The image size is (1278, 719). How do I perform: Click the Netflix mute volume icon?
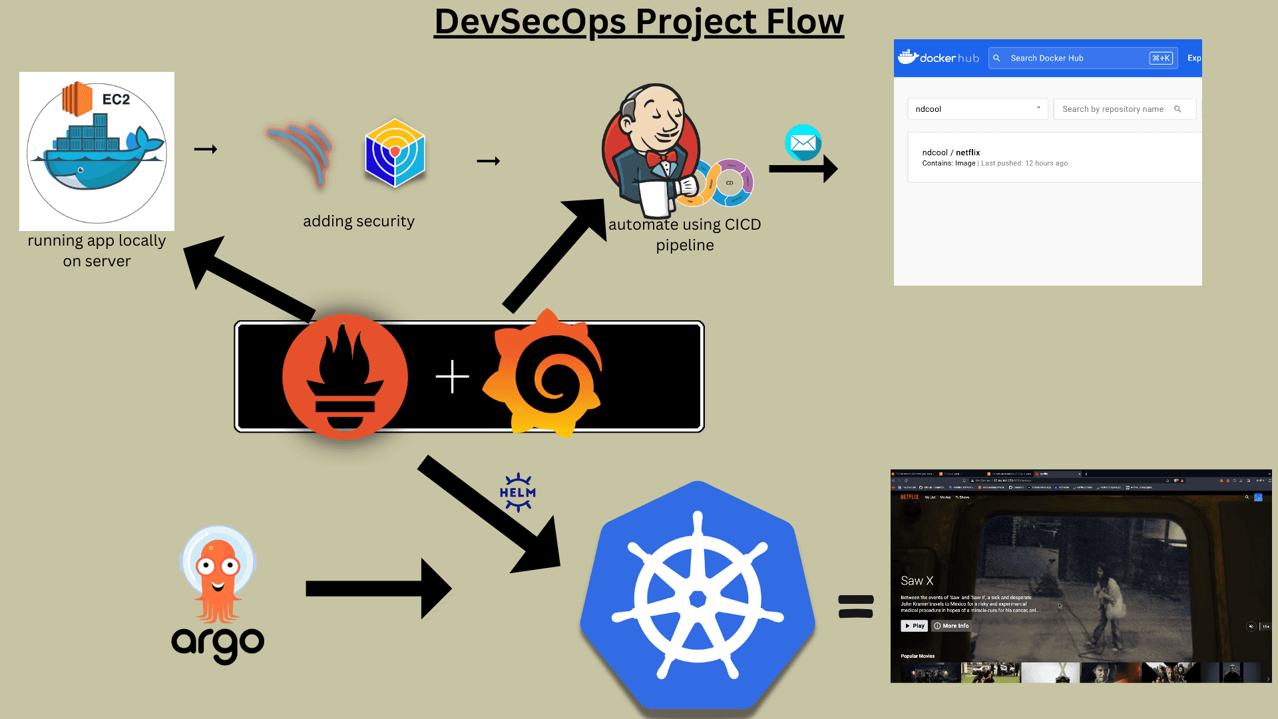click(1251, 626)
